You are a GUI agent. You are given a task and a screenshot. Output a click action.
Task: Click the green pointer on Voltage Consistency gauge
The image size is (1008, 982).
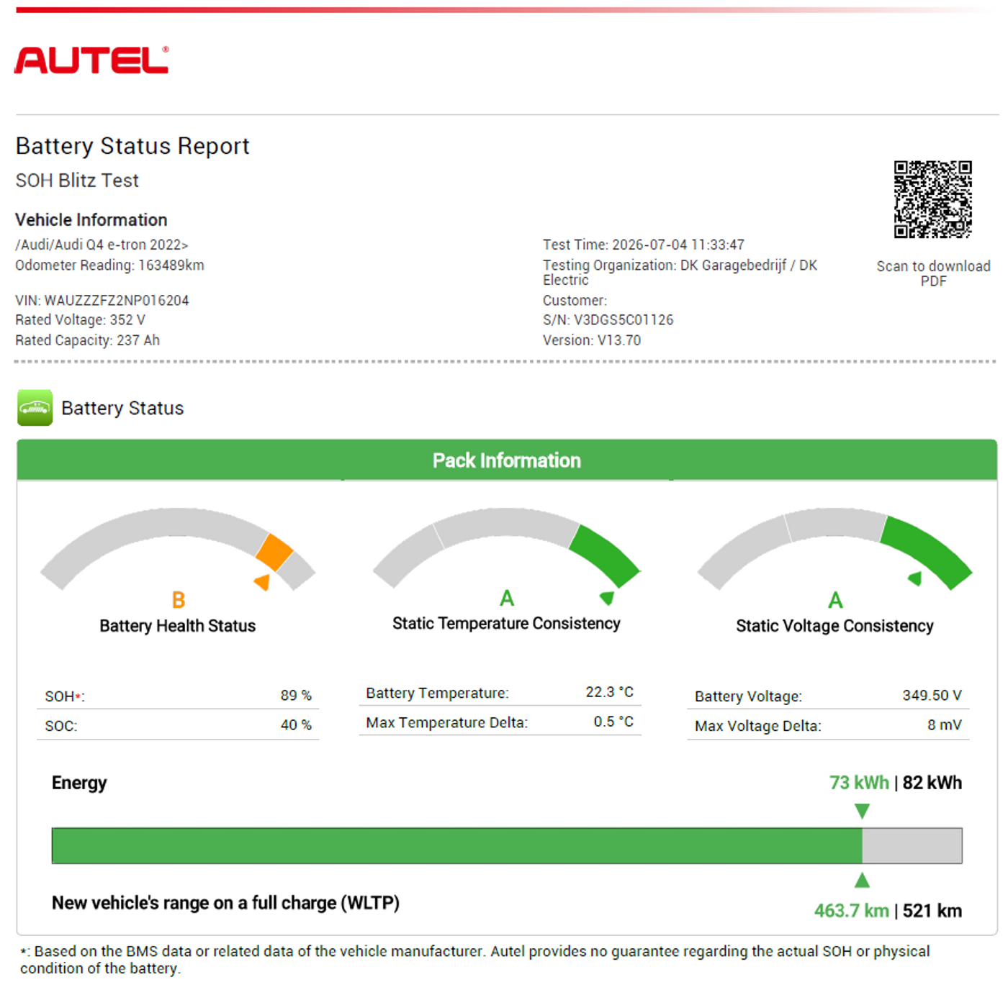[x=915, y=578]
